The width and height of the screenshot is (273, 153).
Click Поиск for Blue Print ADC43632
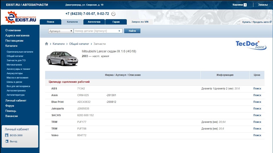tap(257, 102)
